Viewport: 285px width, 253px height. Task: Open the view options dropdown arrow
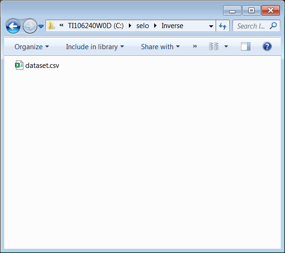coord(226,46)
